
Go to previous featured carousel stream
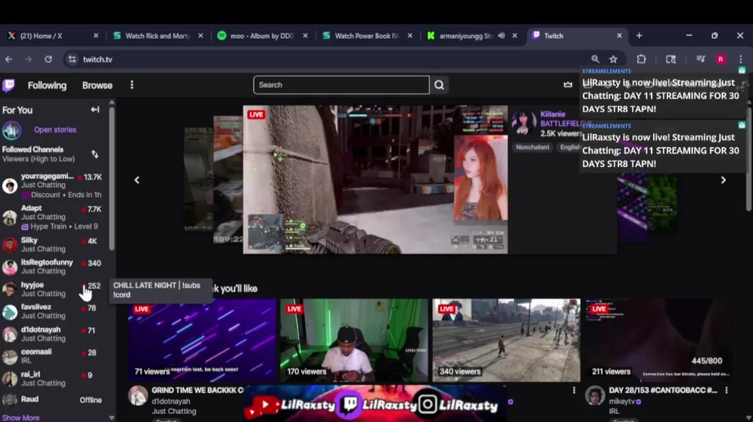(x=137, y=180)
